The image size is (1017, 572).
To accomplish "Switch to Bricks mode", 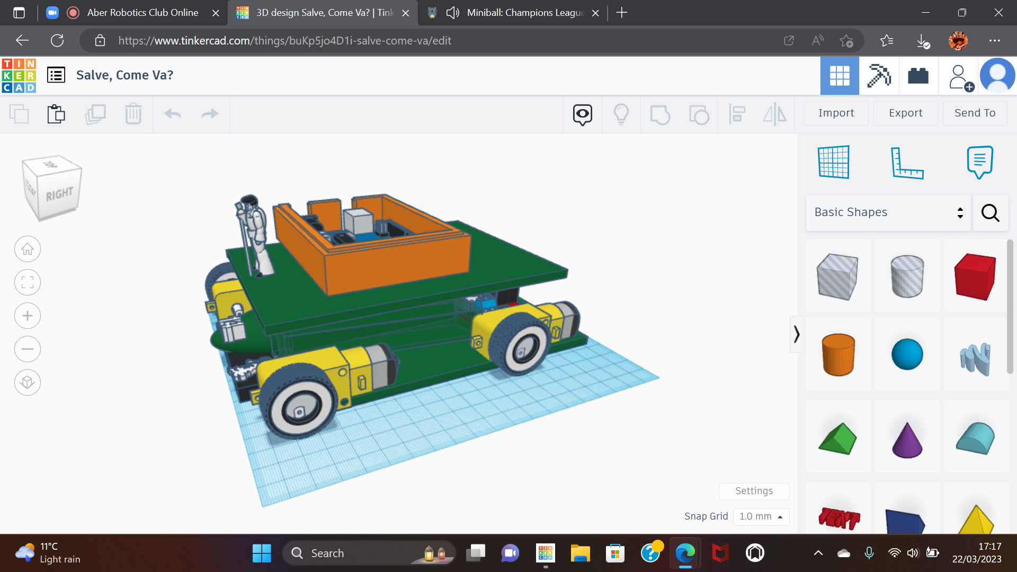I will (x=918, y=76).
